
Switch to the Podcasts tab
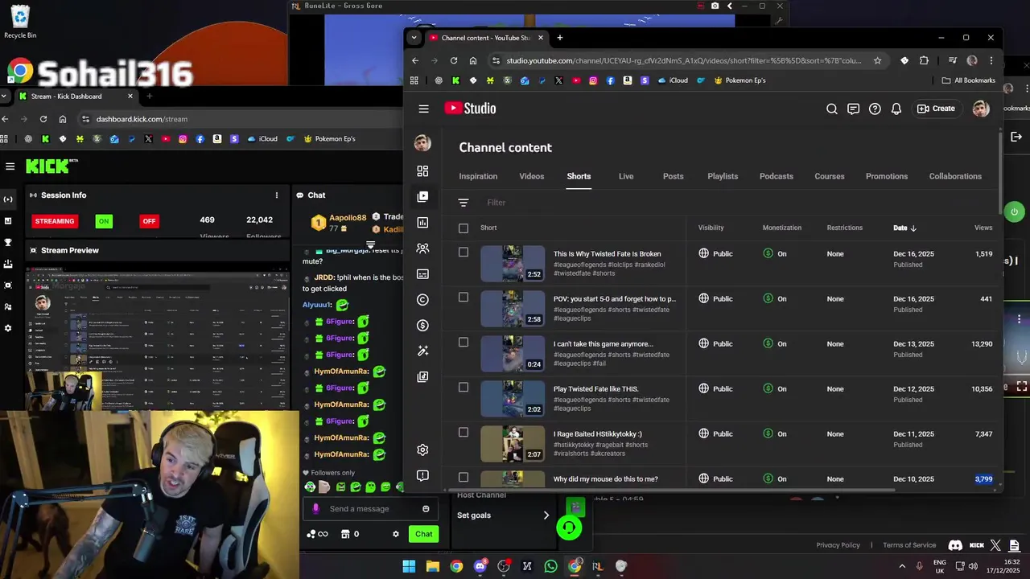777,177
